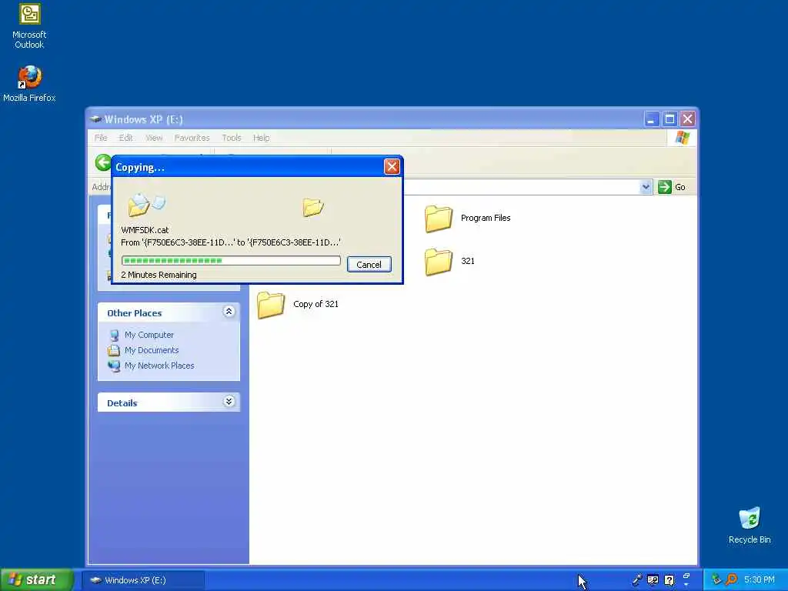
Task: Click the language bar restore icon
Action: click(x=686, y=576)
